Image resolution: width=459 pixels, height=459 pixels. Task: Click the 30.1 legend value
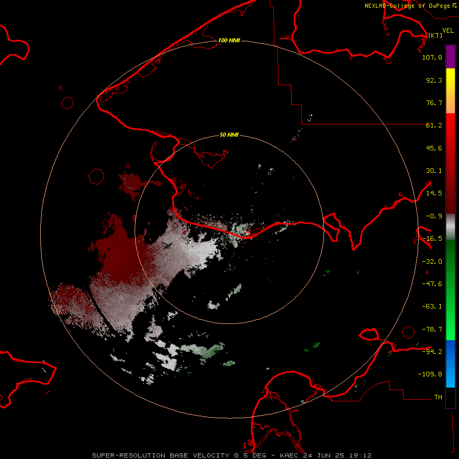434,171
